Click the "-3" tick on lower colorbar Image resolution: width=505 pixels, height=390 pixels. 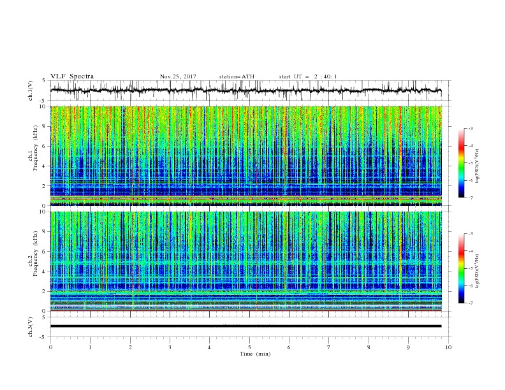(470, 234)
